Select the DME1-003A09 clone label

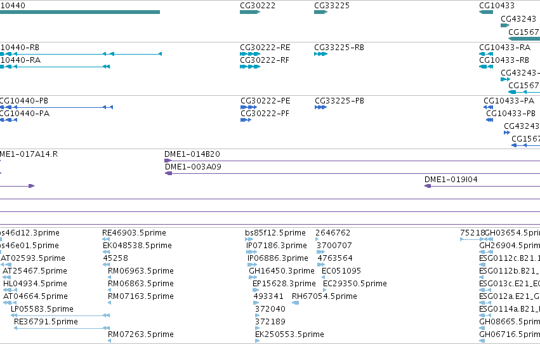point(193,167)
